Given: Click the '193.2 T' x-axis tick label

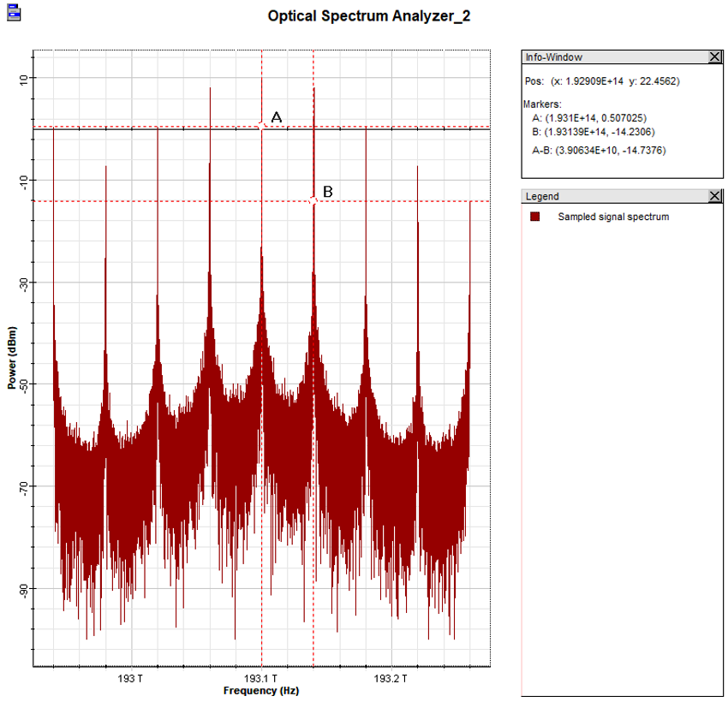Looking at the screenshot, I should point(391,678).
